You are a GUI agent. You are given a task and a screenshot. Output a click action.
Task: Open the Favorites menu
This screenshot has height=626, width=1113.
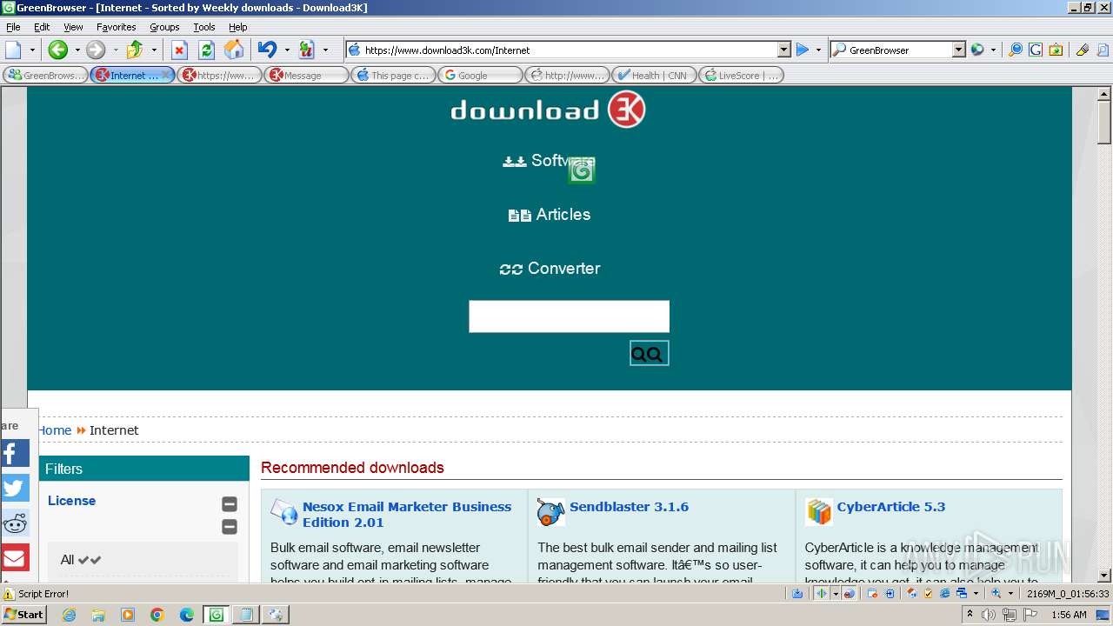[x=116, y=27]
